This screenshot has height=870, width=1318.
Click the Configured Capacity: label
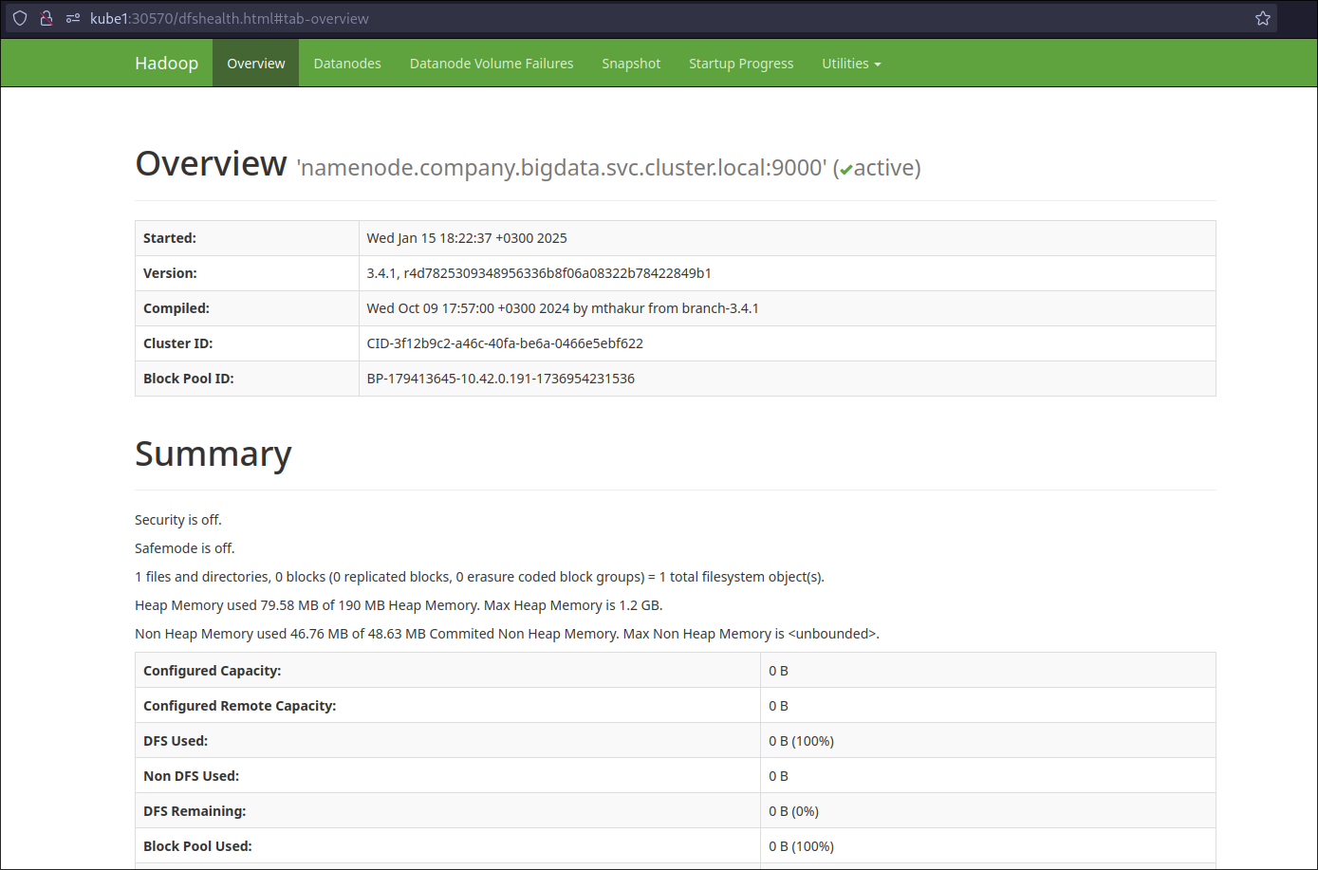coord(213,671)
